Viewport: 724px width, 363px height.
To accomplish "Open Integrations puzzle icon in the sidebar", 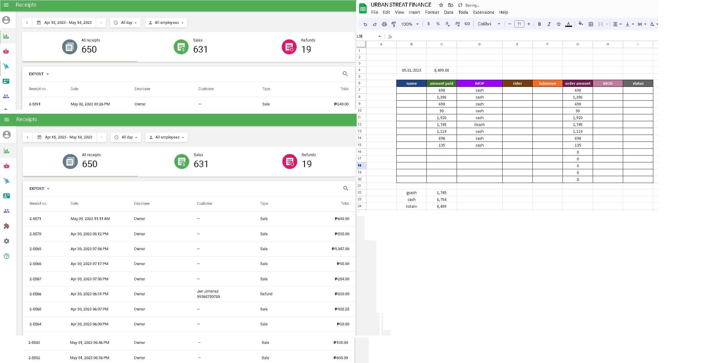I will click(x=7, y=226).
